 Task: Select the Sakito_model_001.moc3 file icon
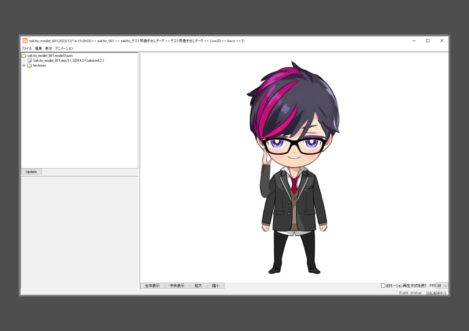coord(30,60)
